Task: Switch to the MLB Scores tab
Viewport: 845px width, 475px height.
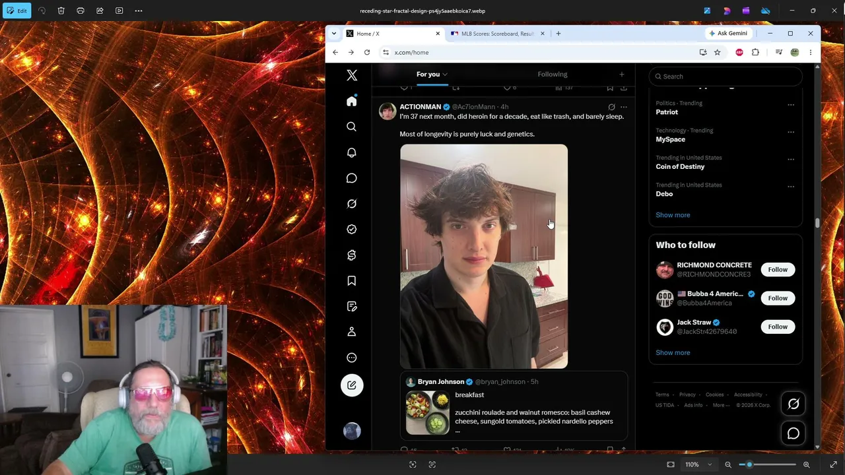Action: 497,34
